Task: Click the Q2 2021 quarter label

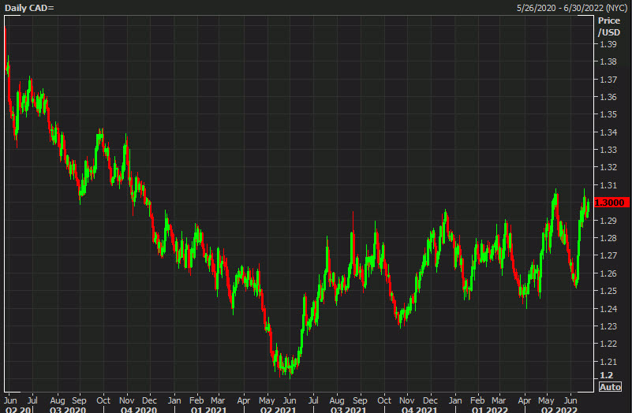Action: pos(278,410)
